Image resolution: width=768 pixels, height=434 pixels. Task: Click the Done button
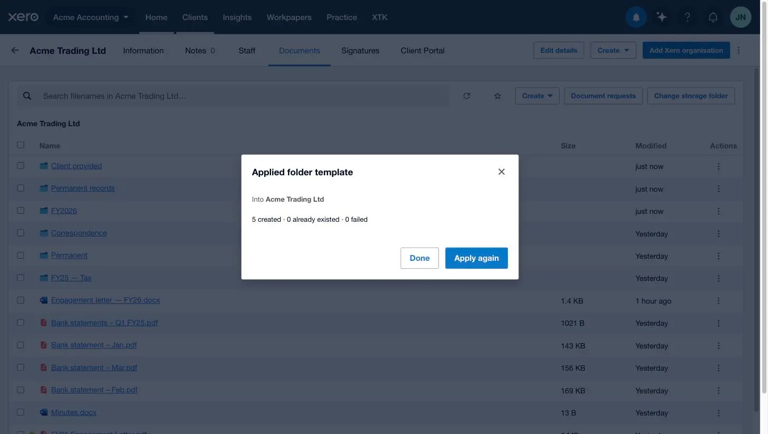[x=419, y=258]
